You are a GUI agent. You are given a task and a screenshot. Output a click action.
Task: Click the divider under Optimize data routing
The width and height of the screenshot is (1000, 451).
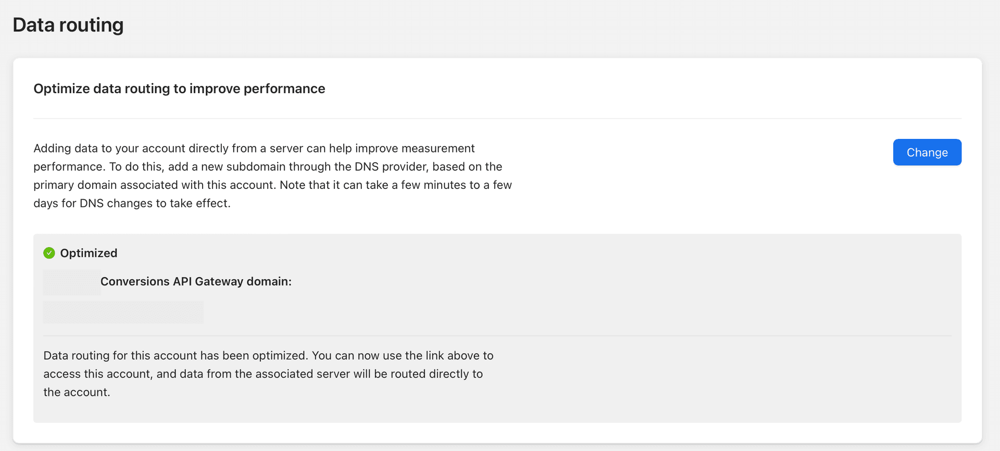500,118
